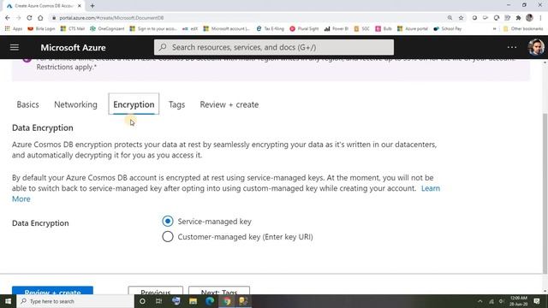This screenshot has height=308, width=548.
Task: Open the Other bookmarks folder
Action: click(523, 28)
